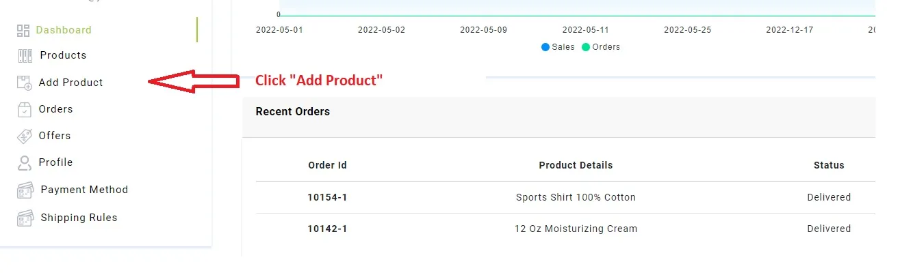Screen dimensions: 900x277
Task: Click the Order Id column header
Action: [x=327, y=165]
